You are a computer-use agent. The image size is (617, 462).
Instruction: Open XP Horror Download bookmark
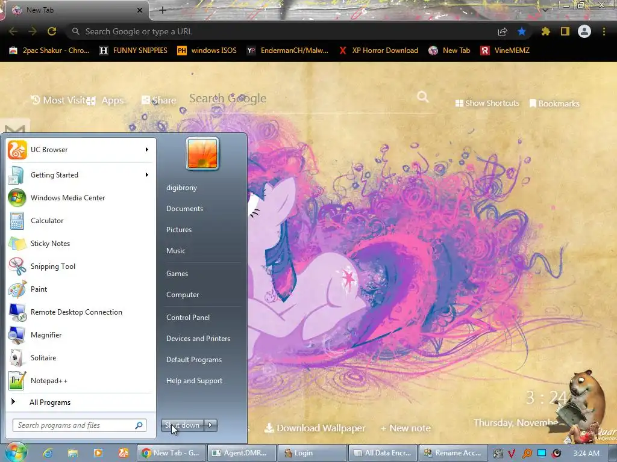(x=378, y=51)
